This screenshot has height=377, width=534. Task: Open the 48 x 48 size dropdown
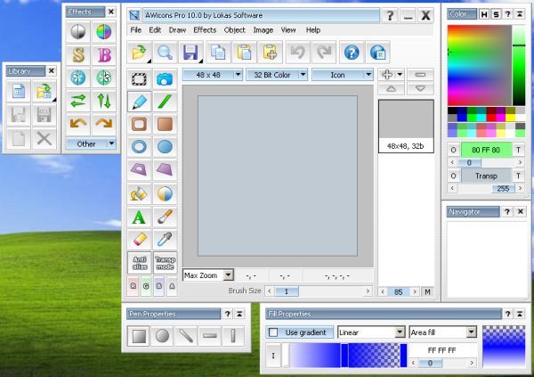tap(213, 75)
